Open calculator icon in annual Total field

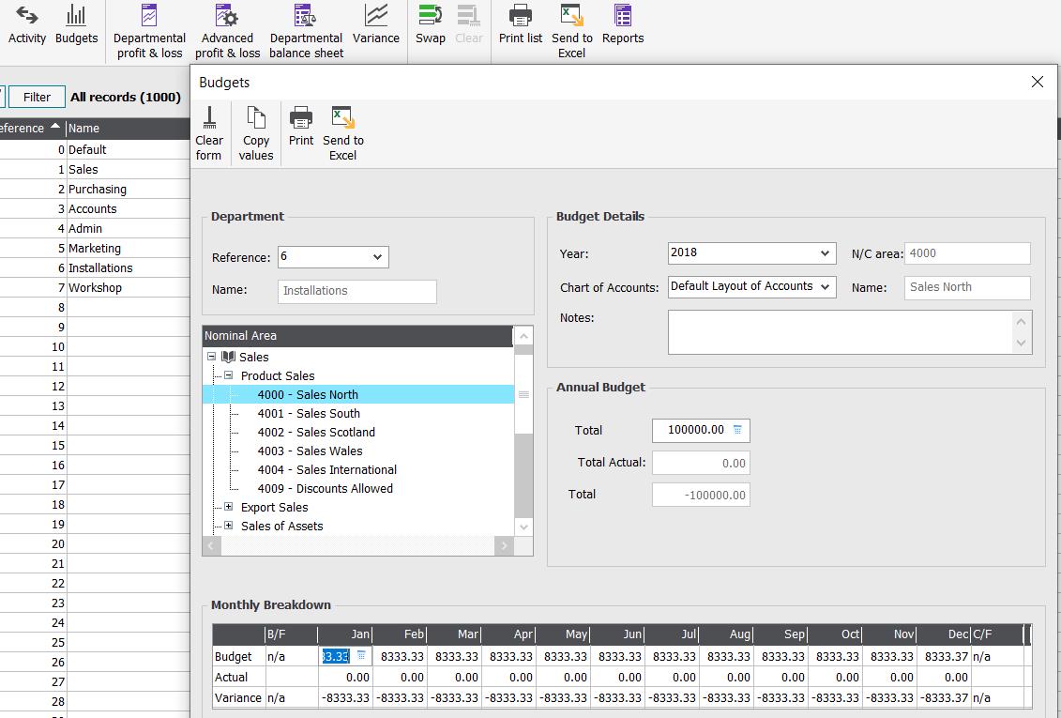pyautogui.click(x=737, y=430)
